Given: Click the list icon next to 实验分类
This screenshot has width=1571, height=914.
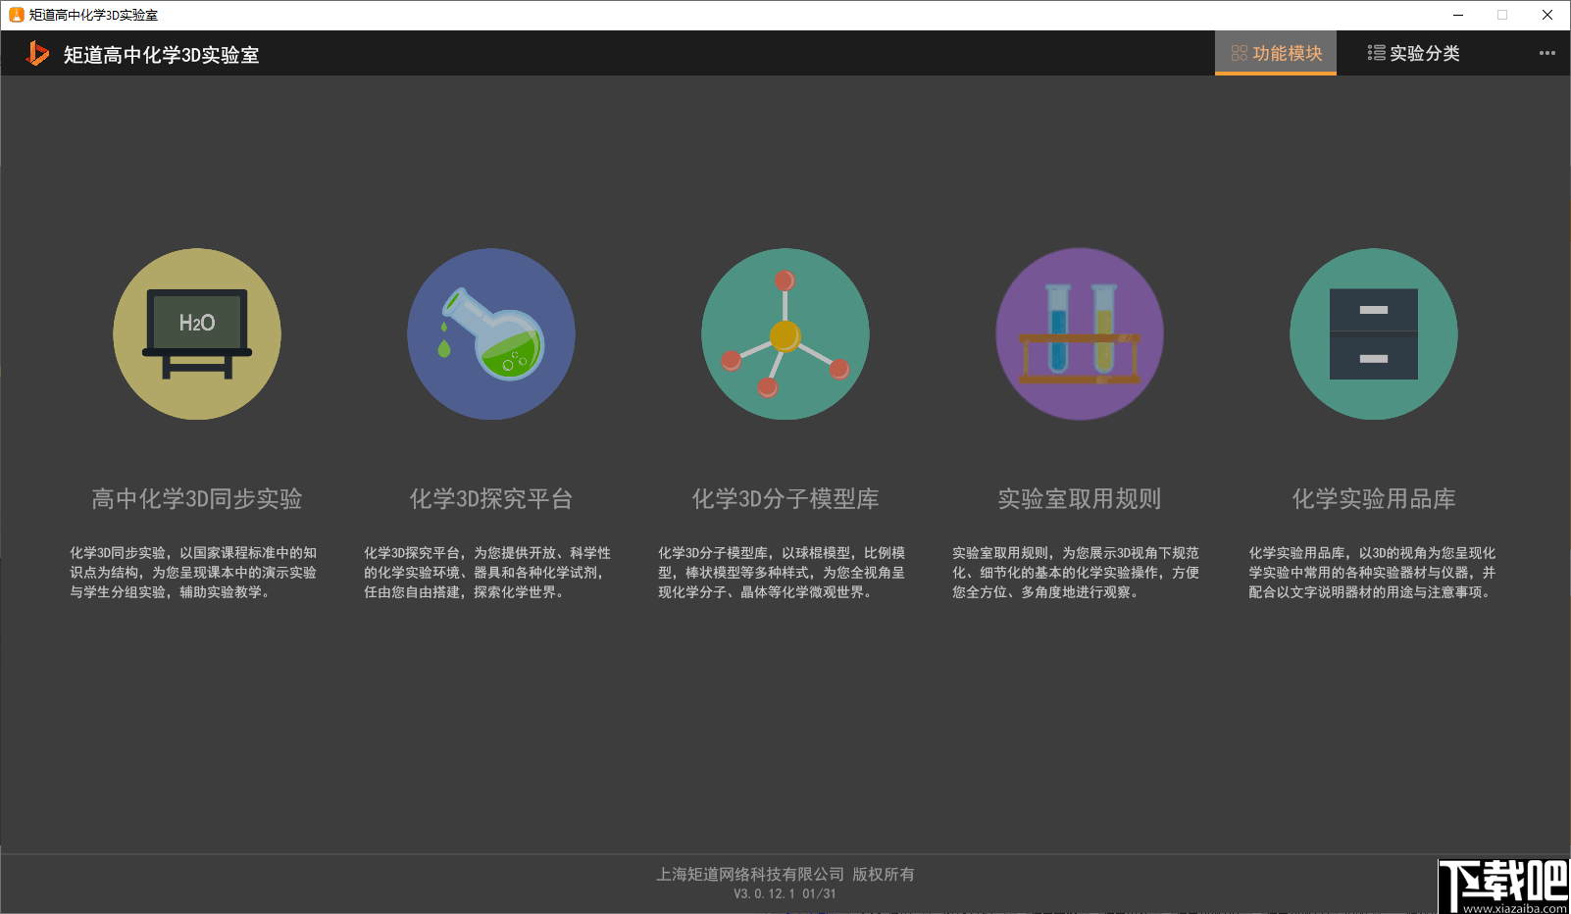Looking at the screenshot, I should click(x=1376, y=53).
